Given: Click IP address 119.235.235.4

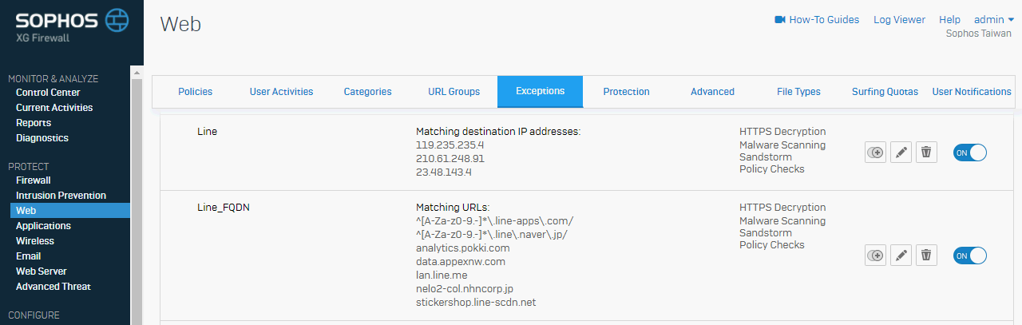Looking at the screenshot, I should [450, 145].
